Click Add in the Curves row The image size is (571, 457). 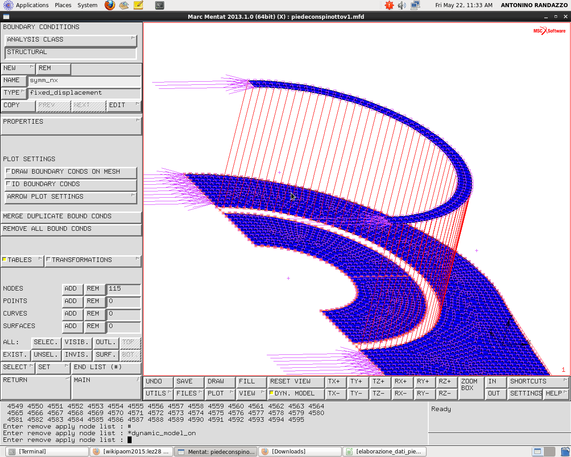[x=72, y=314]
